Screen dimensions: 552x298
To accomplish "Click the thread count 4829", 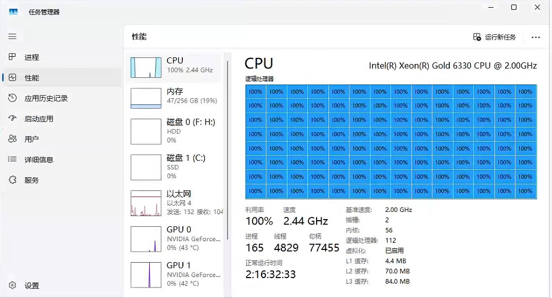I will tap(286, 248).
